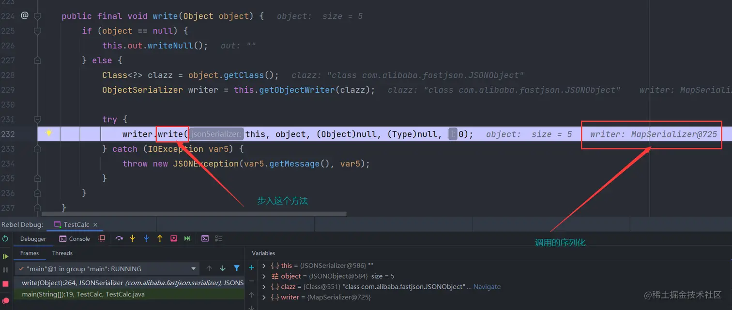Screen dimensions: 732x310
Task: Select the Frames tab
Action: [x=30, y=253]
